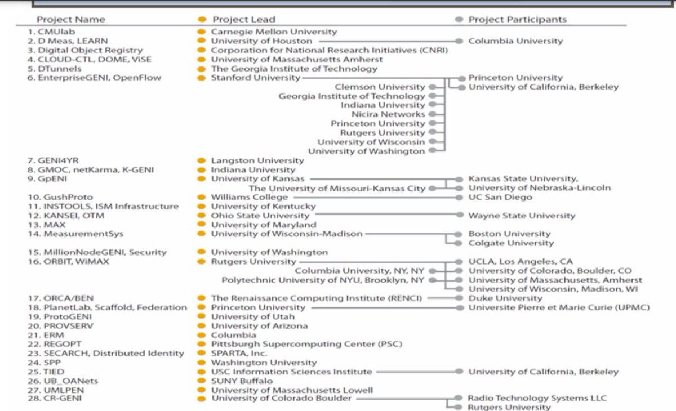Click participant "Colgate University"
The image size is (676, 411).
[511, 243]
